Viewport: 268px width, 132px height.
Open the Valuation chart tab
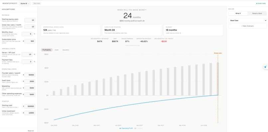(66, 50)
